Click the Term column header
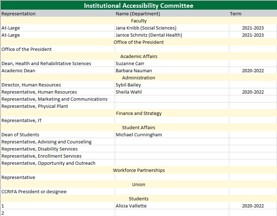 tap(235, 14)
